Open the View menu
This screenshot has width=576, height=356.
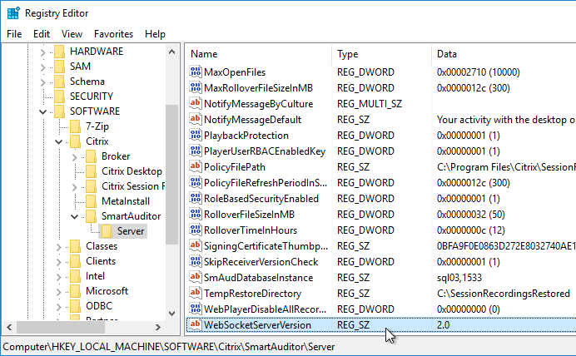[x=72, y=34]
